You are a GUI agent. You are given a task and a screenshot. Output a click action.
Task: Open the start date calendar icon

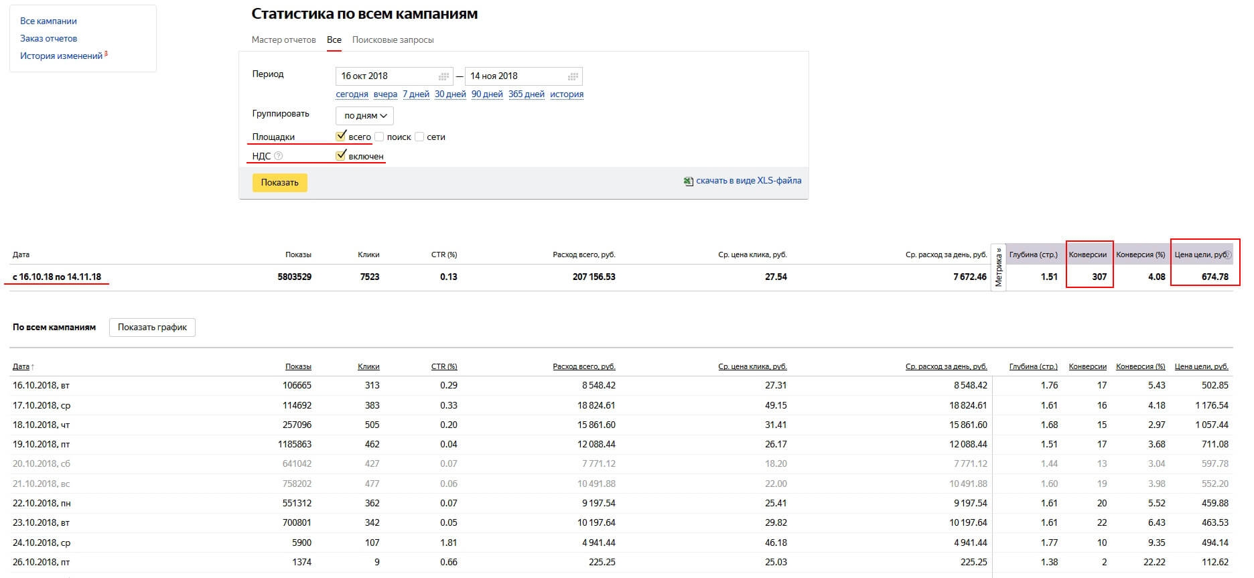(443, 76)
